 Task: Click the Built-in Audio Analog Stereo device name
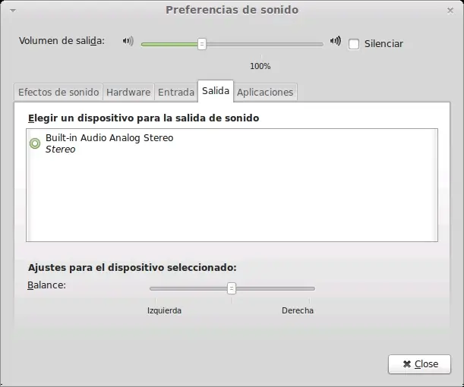(109, 138)
